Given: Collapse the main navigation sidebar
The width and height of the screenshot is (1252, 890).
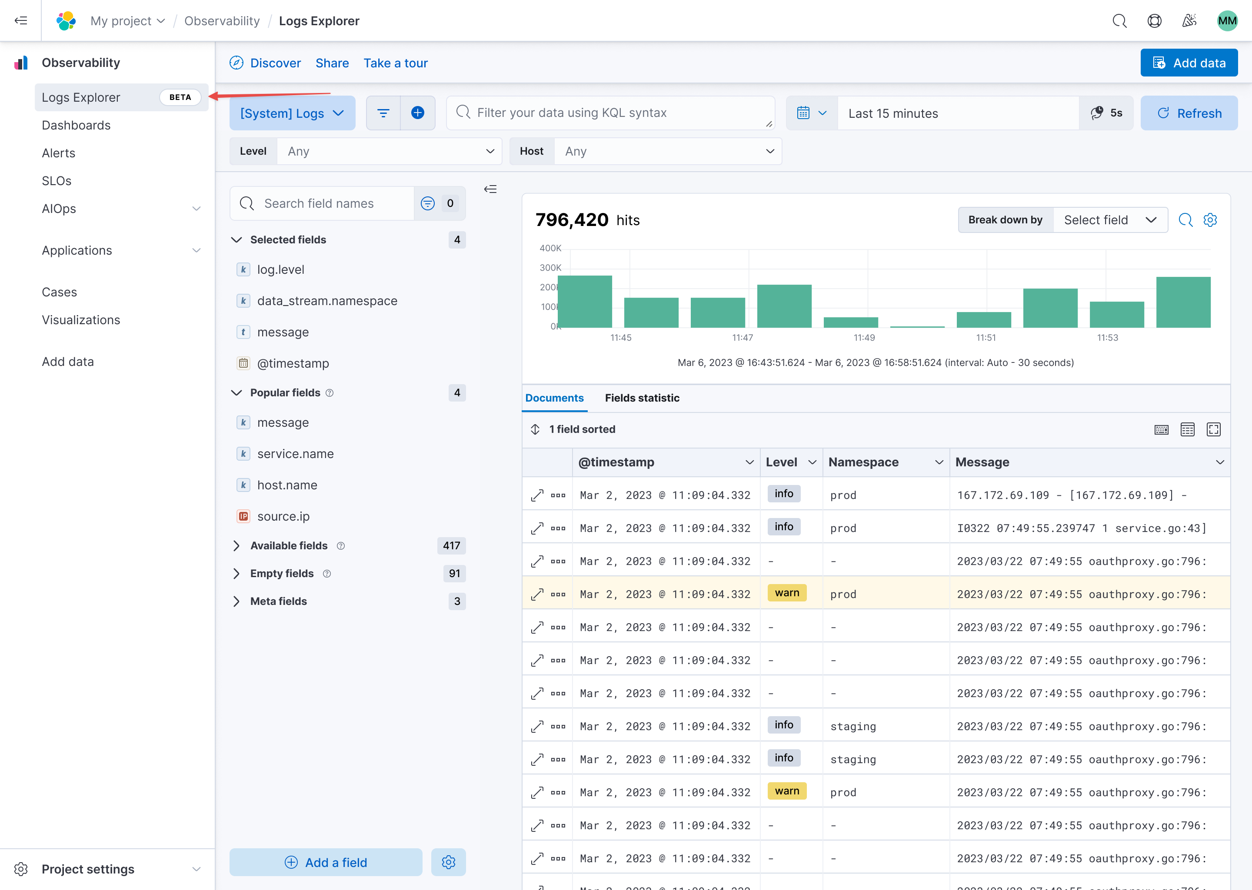Looking at the screenshot, I should 21,20.
